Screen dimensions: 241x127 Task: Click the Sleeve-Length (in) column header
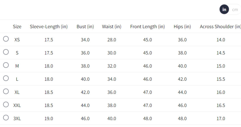49,27
